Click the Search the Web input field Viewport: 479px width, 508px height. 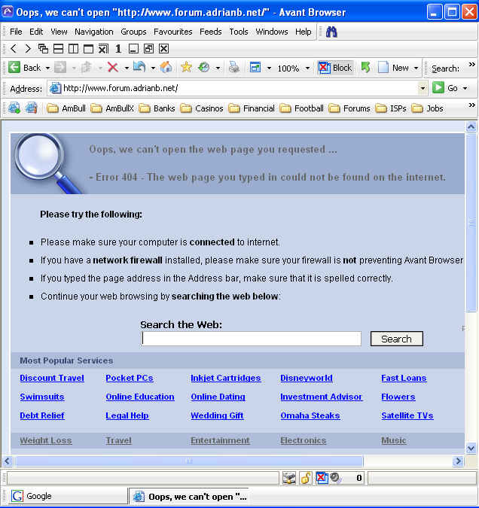252,339
